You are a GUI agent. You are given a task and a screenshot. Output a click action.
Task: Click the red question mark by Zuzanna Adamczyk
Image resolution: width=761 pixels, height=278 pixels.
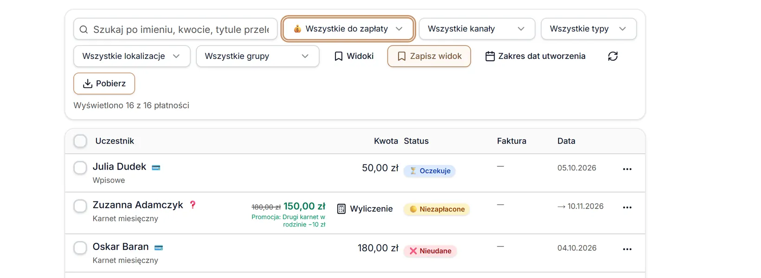tap(193, 205)
